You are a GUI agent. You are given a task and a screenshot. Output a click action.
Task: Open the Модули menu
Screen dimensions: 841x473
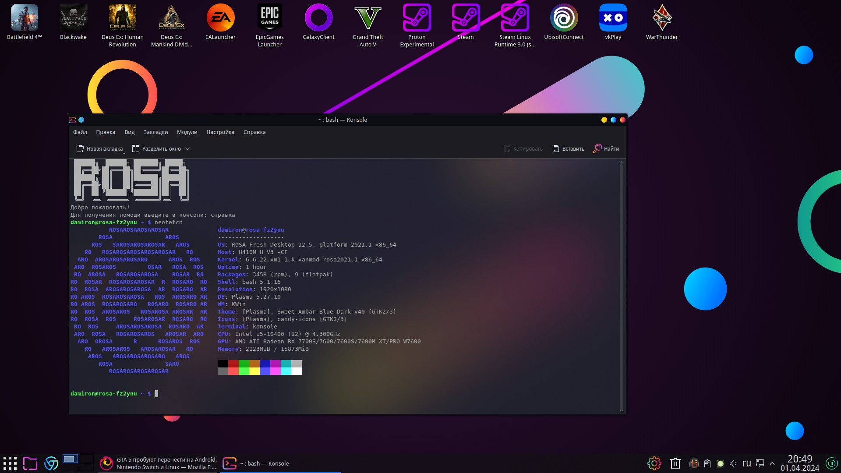point(187,132)
